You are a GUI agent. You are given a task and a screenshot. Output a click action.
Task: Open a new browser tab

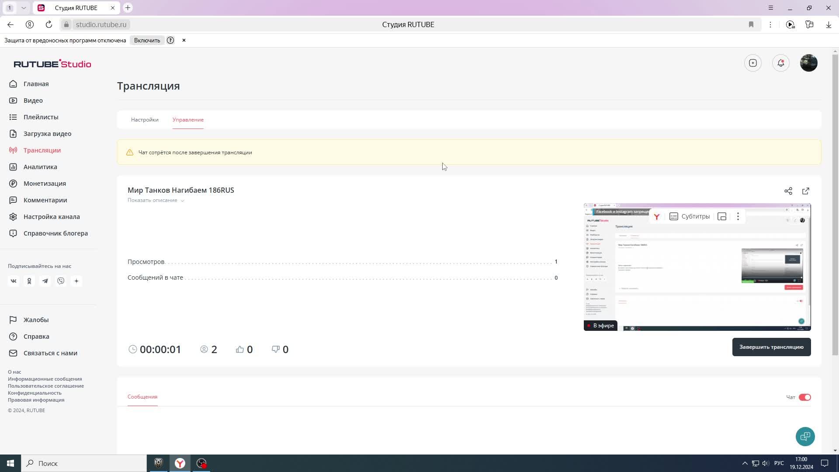(x=128, y=8)
